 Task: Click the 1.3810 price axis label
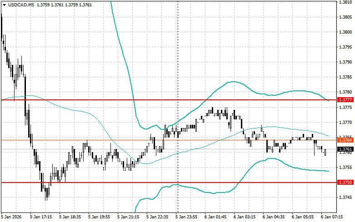(x=345, y=2)
